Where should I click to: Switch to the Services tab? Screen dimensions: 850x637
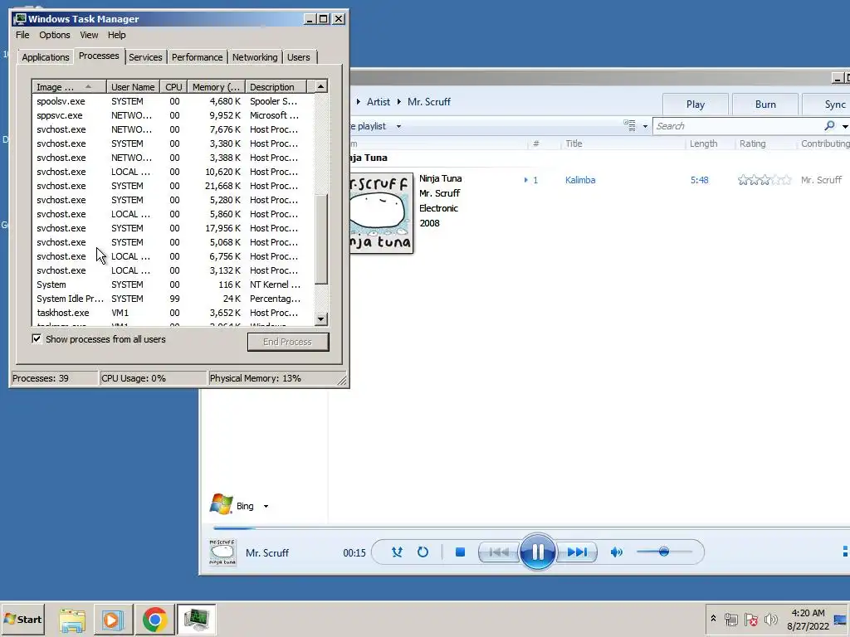(145, 57)
